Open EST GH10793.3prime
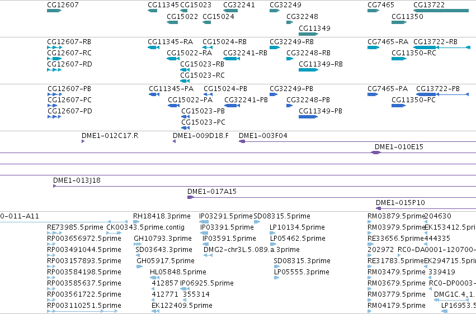The width and height of the screenshot is (476, 314). [x=163, y=239]
